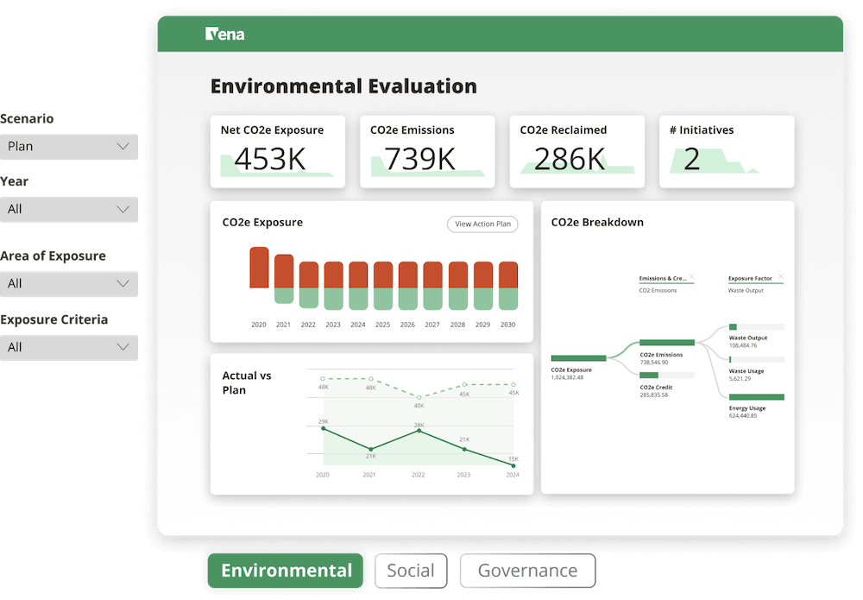Open the Area of Exposure dropdown
Image resolution: width=863 pixels, height=600 pixels.
point(69,283)
